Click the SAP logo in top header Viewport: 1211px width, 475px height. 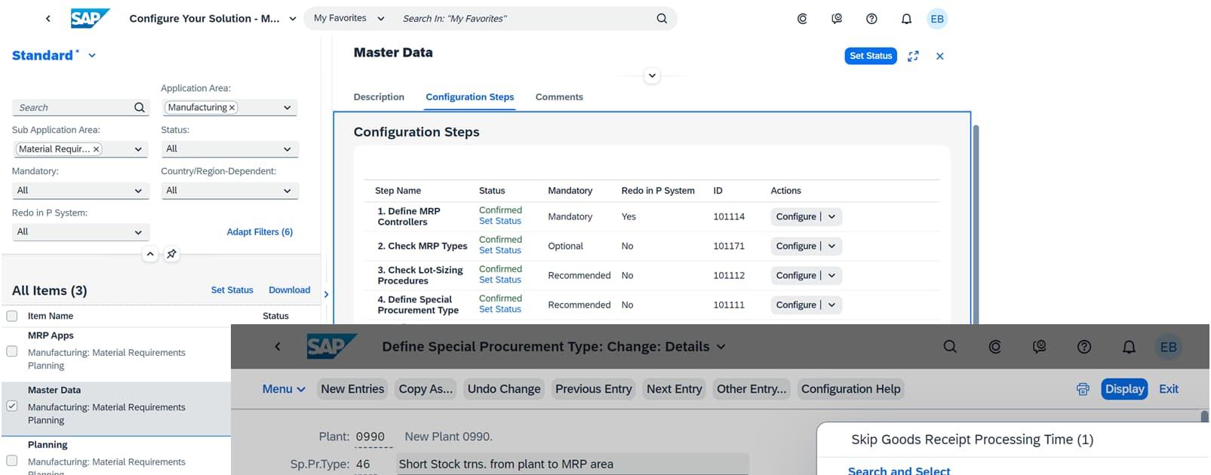click(90, 18)
